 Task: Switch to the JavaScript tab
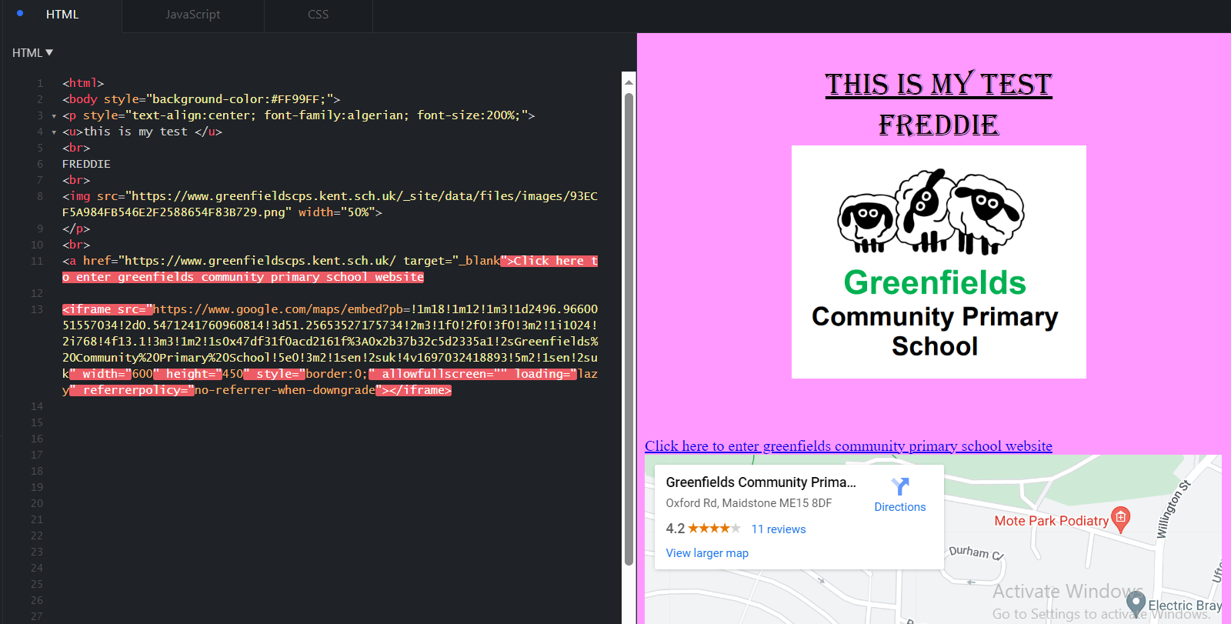pyautogui.click(x=192, y=15)
